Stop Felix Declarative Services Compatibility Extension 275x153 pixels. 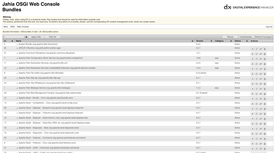pyautogui.click(x=253, y=69)
